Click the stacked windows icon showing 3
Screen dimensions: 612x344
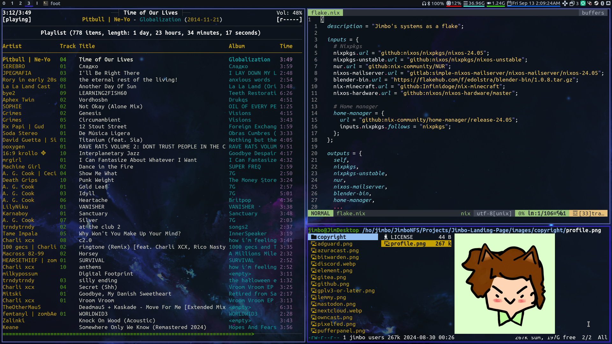[572, 4]
